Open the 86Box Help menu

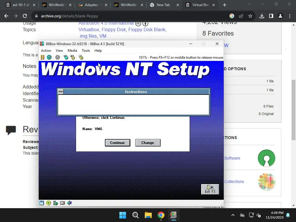point(98,51)
